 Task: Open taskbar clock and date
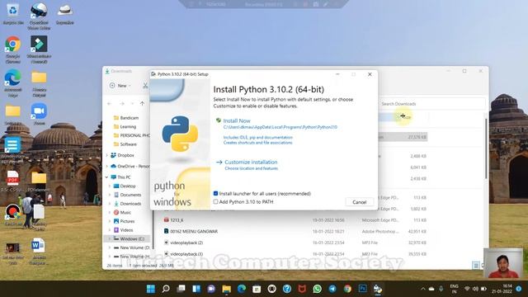click(x=502, y=289)
